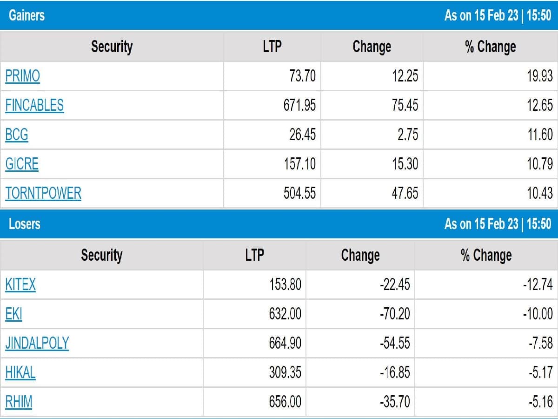Open the EKI security link
This screenshot has height=419, width=558.
point(13,314)
